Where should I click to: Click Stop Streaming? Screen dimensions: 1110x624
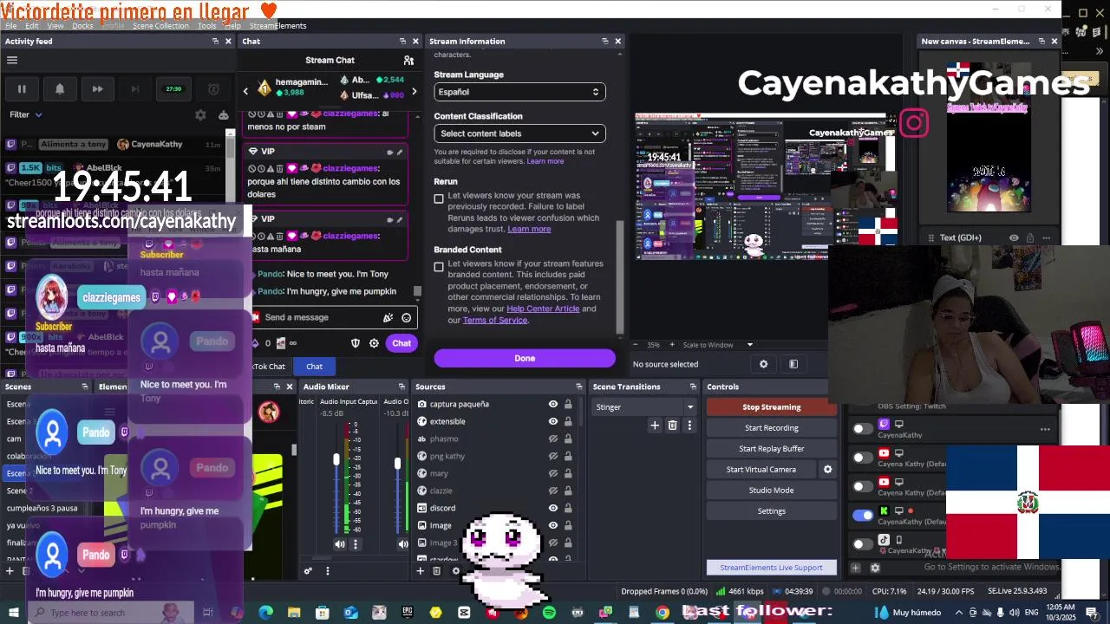(771, 407)
